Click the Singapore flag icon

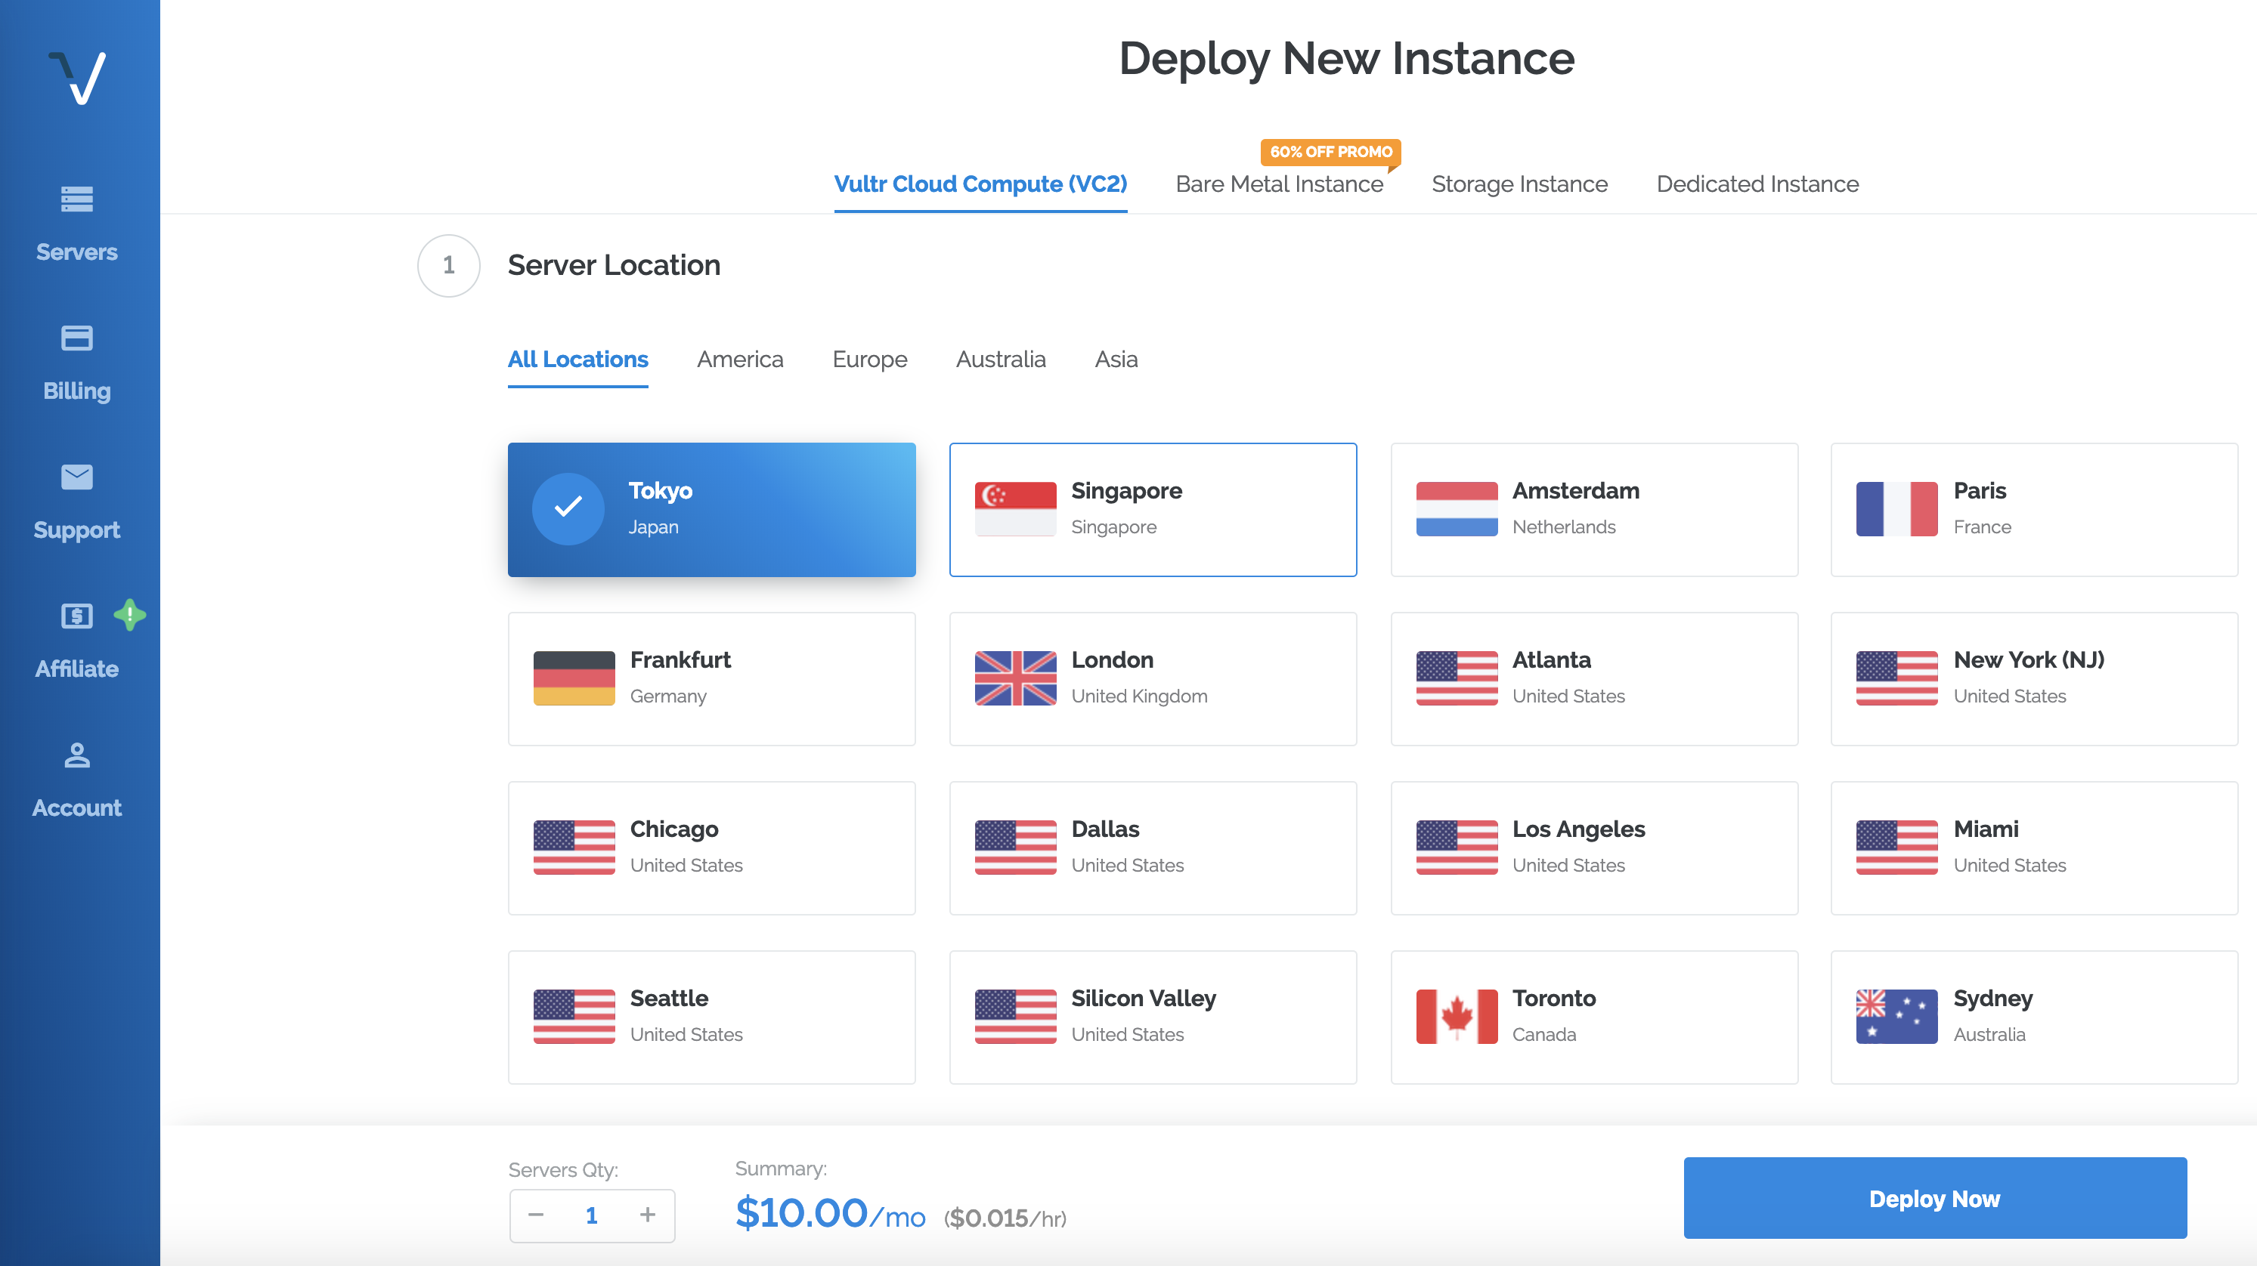click(x=1015, y=508)
